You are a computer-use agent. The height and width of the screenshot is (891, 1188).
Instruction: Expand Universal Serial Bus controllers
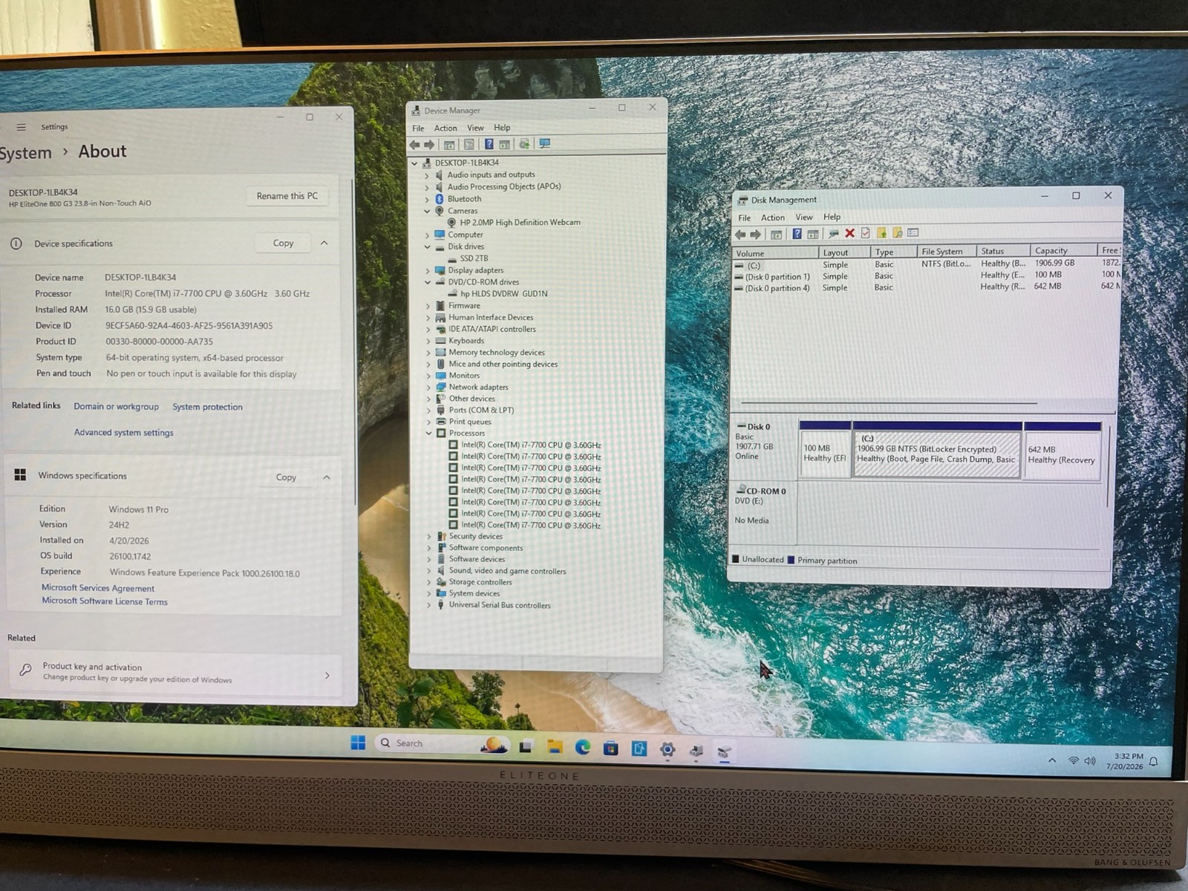(x=429, y=605)
